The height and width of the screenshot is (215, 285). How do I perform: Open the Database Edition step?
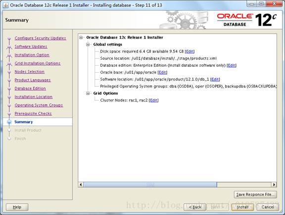(30, 88)
